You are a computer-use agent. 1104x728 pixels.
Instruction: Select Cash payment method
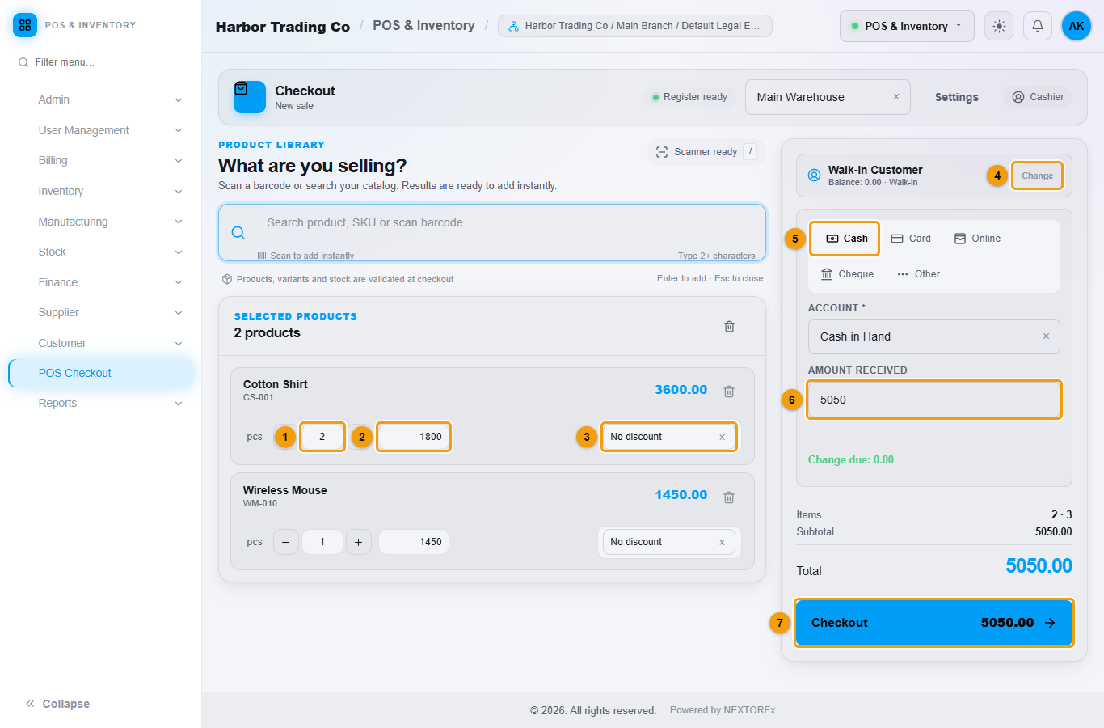point(845,239)
